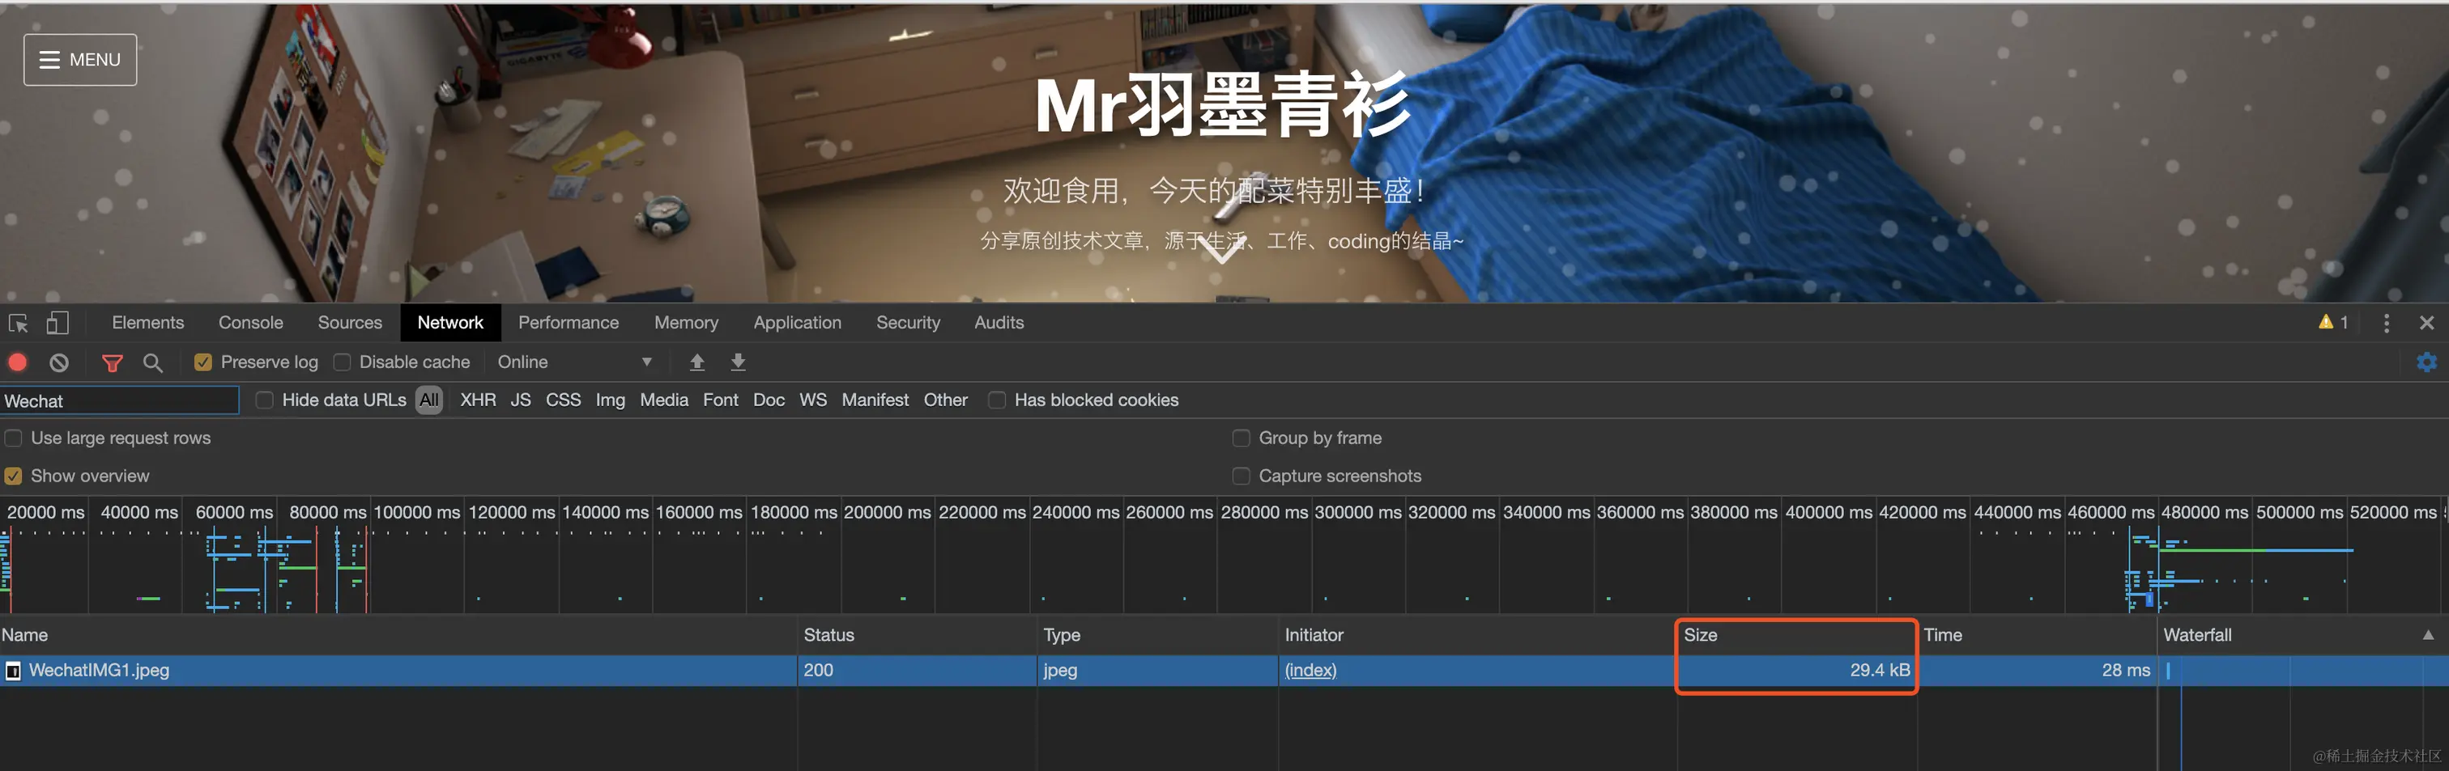Enable the Disable cache checkbox
The width and height of the screenshot is (2449, 771).
coord(343,362)
